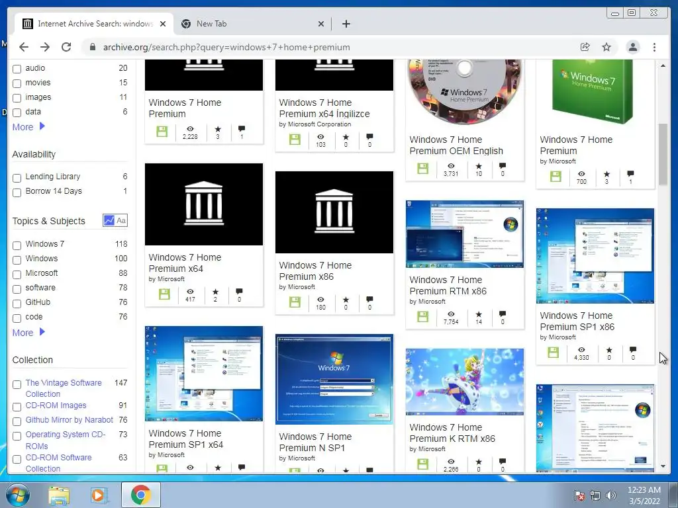
Task: Open Operating System CD-ROMs collection link
Action: tap(66, 440)
